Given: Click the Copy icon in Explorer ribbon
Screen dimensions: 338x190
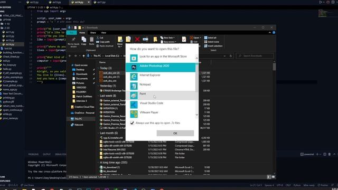Looking at the screenshot, I should click(83, 41).
